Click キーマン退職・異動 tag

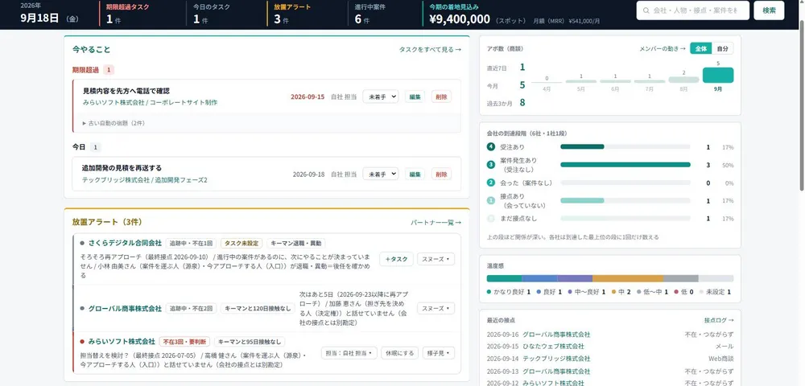(x=296, y=243)
